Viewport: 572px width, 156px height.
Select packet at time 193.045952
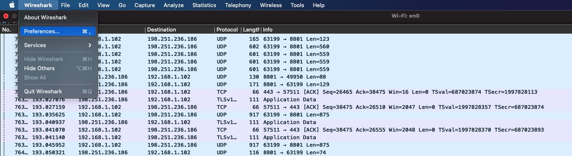pos(286,145)
